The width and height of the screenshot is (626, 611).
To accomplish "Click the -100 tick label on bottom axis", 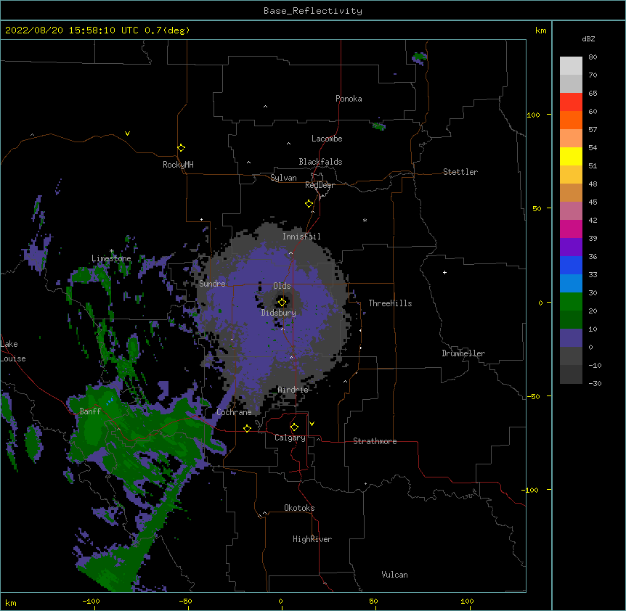I will tap(91, 601).
